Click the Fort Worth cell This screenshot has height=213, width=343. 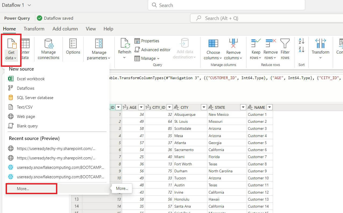(x=190, y=164)
